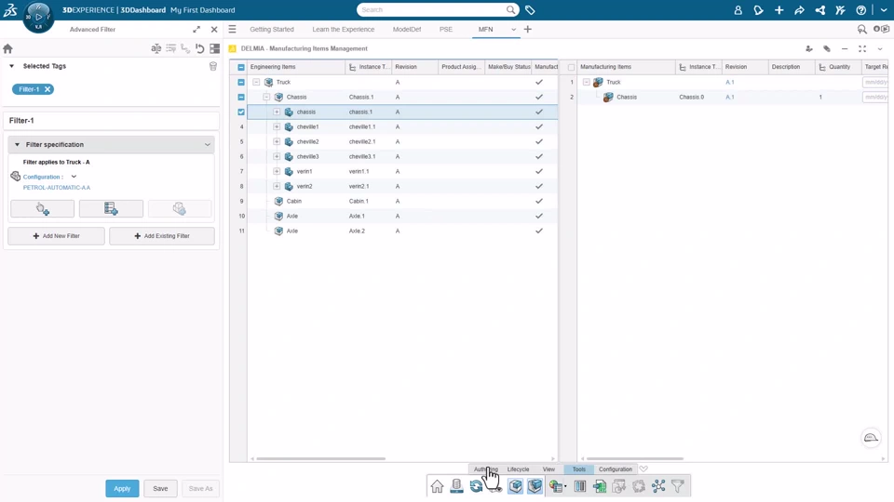
Task: Open the Configuration dropdown arrow
Action: [x=74, y=177]
